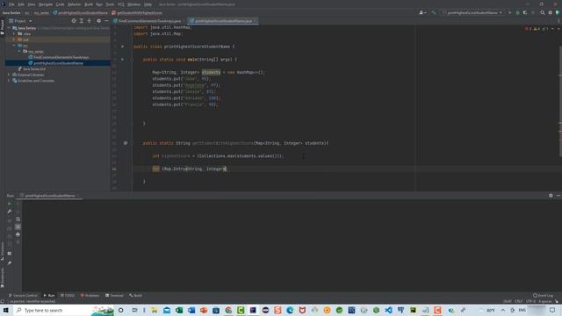Click the Rerun green arrow in Run panel
Screen dimensions: 562x316
10,204
